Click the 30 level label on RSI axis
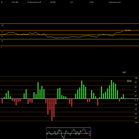 pos(2,41)
